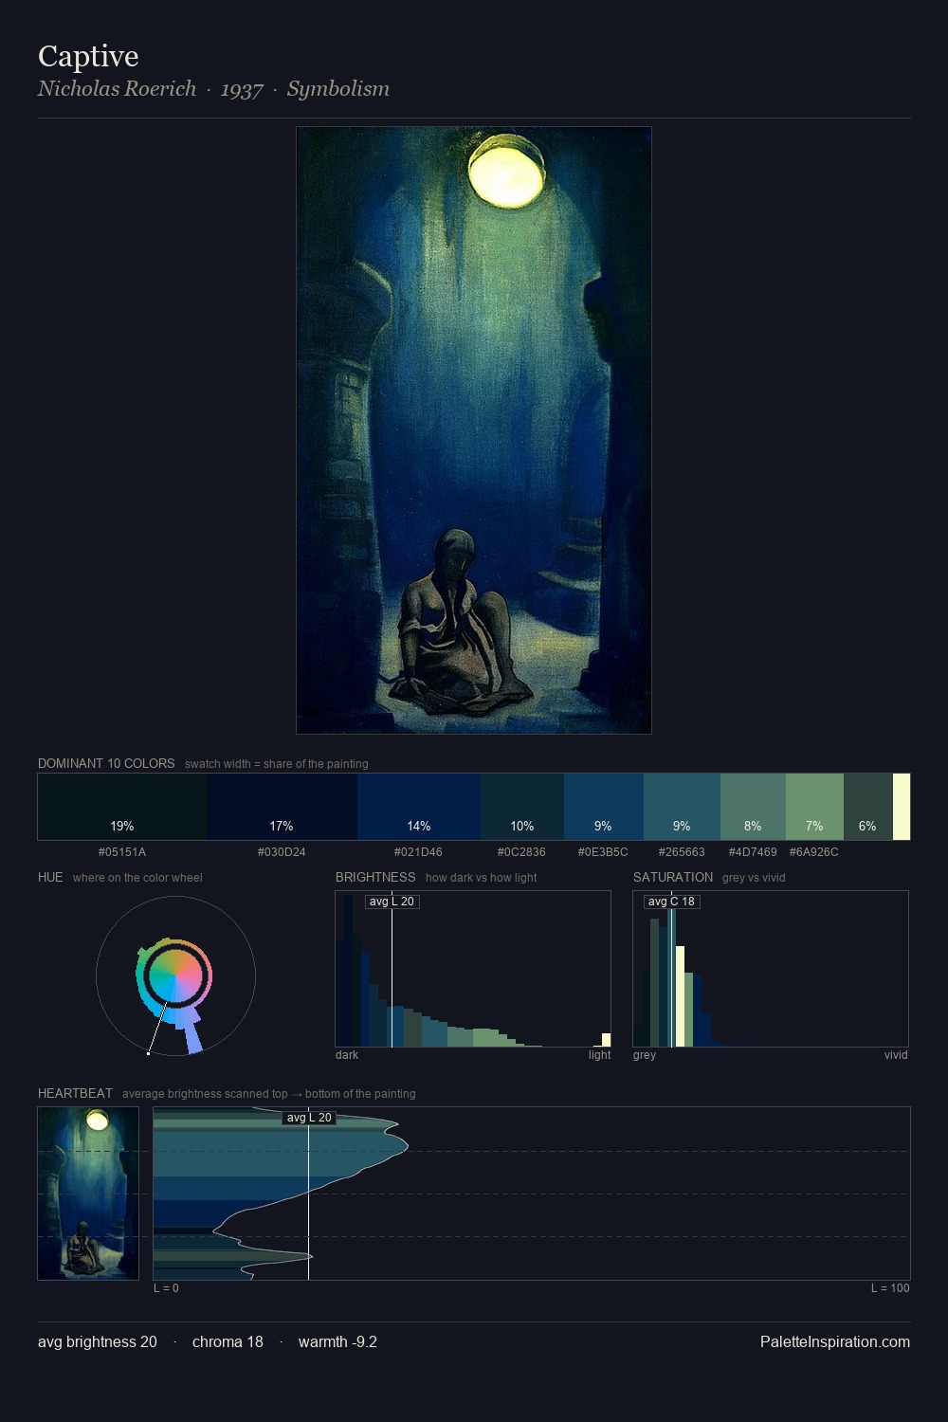Screen dimensions: 948x1422
Task: Select the 9% swatch above #0E3B5C
Action: click(604, 807)
